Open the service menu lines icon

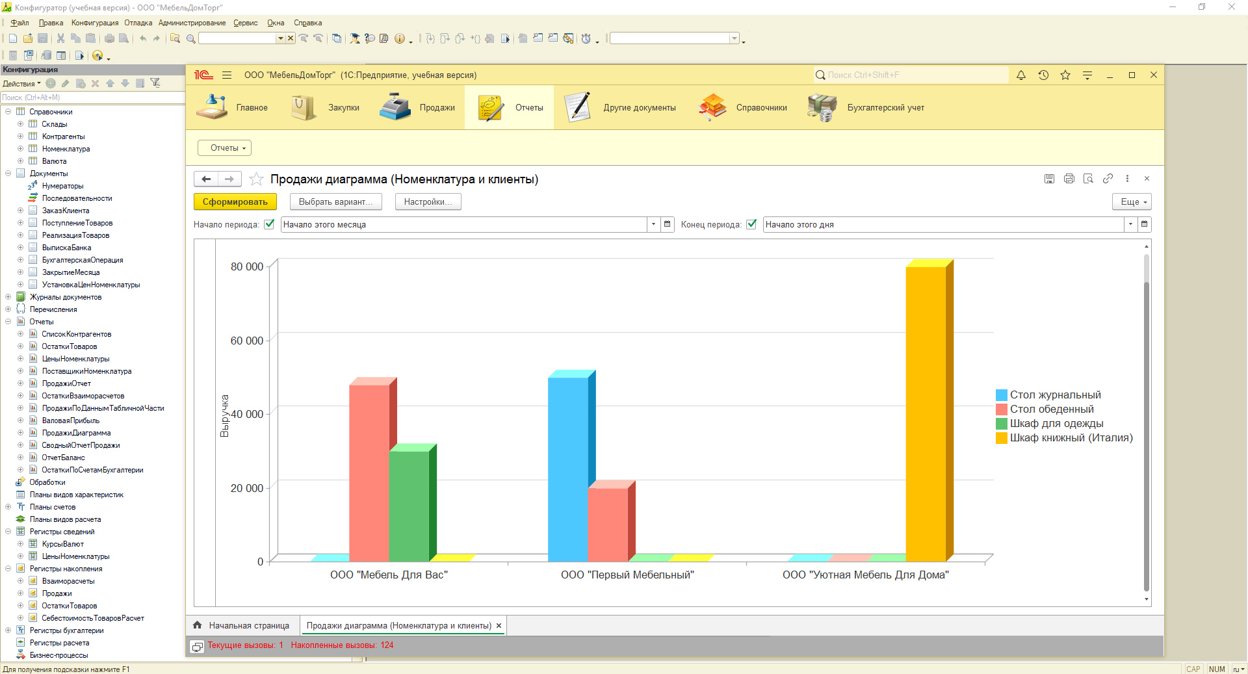tap(1087, 75)
